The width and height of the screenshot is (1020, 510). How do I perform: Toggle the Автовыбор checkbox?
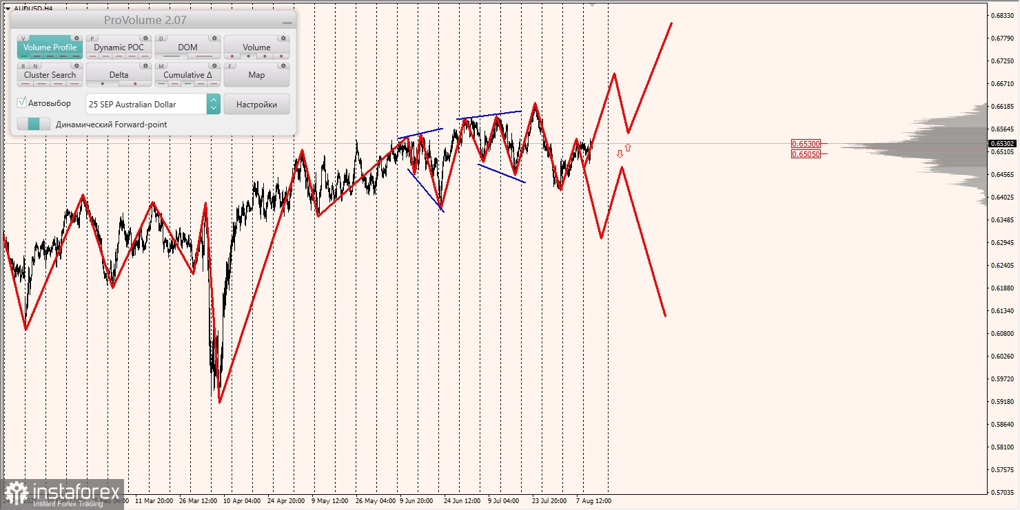(x=22, y=103)
